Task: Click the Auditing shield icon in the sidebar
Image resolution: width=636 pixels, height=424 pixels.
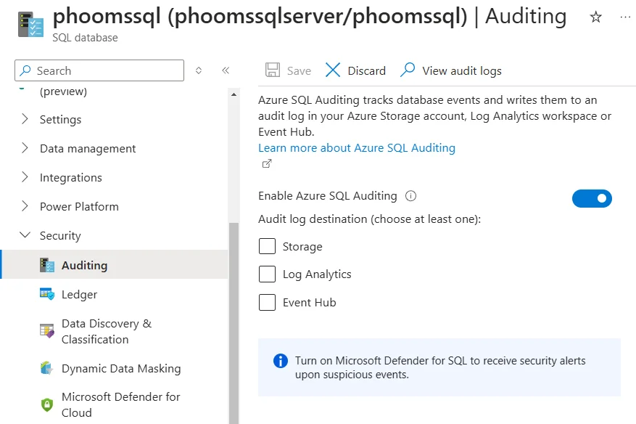Action: pos(49,265)
